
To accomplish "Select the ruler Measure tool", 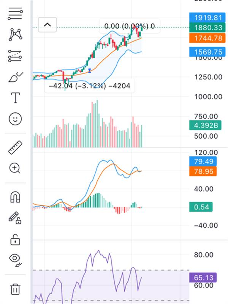I will click(x=15, y=147).
